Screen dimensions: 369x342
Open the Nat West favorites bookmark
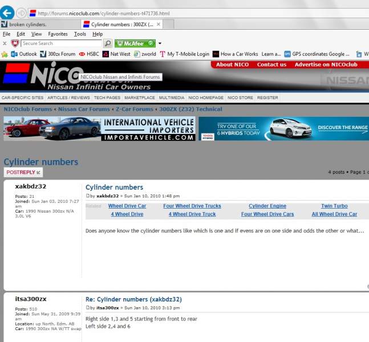(x=116, y=54)
